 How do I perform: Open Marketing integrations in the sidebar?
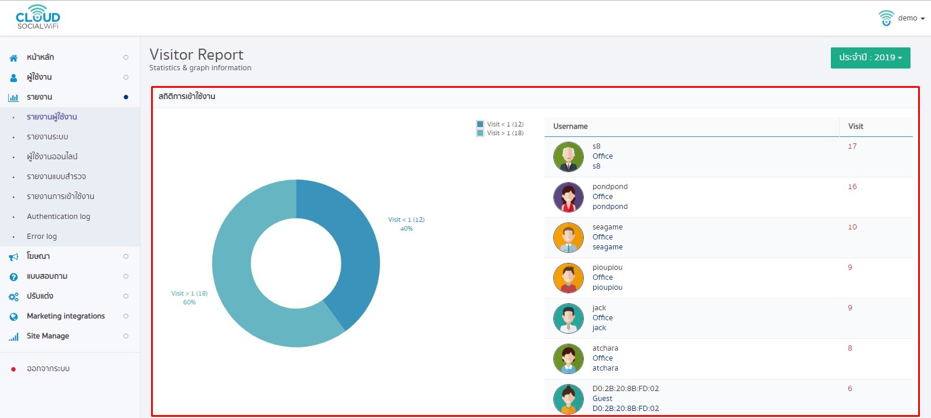66,316
